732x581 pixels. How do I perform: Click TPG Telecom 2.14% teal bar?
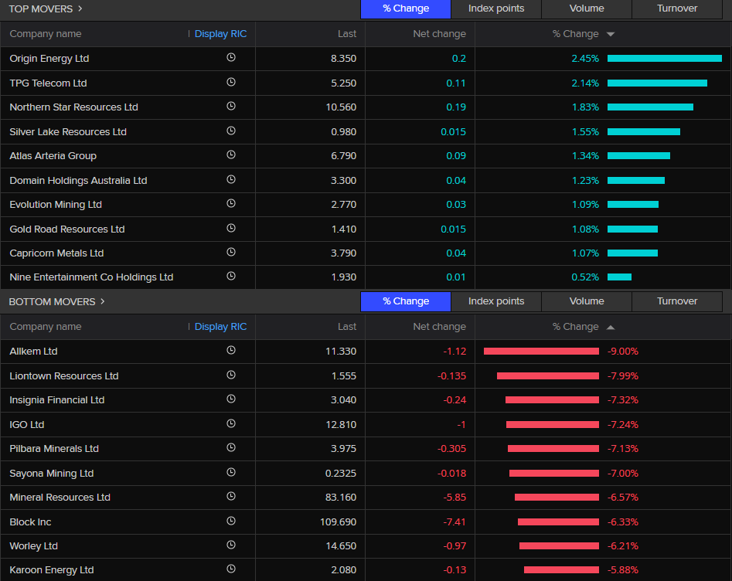click(x=657, y=83)
